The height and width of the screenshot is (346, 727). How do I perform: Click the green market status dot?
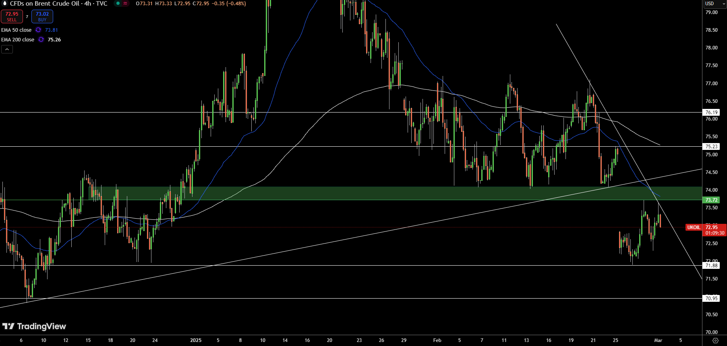(x=118, y=3)
